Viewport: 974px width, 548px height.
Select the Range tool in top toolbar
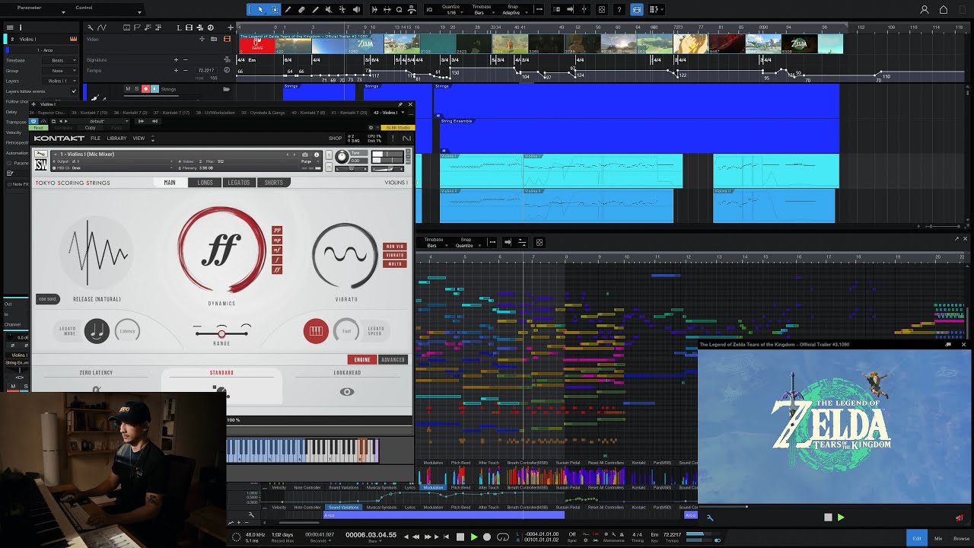point(274,10)
